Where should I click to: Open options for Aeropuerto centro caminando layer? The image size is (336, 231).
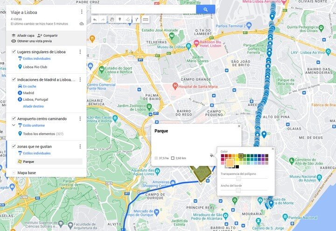click(80, 119)
